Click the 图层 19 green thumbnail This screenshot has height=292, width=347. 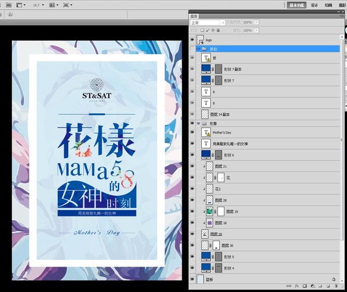tap(209, 211)
